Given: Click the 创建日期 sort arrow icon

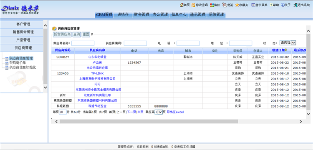Looking at the screenshot, I should tap(286, 50).
